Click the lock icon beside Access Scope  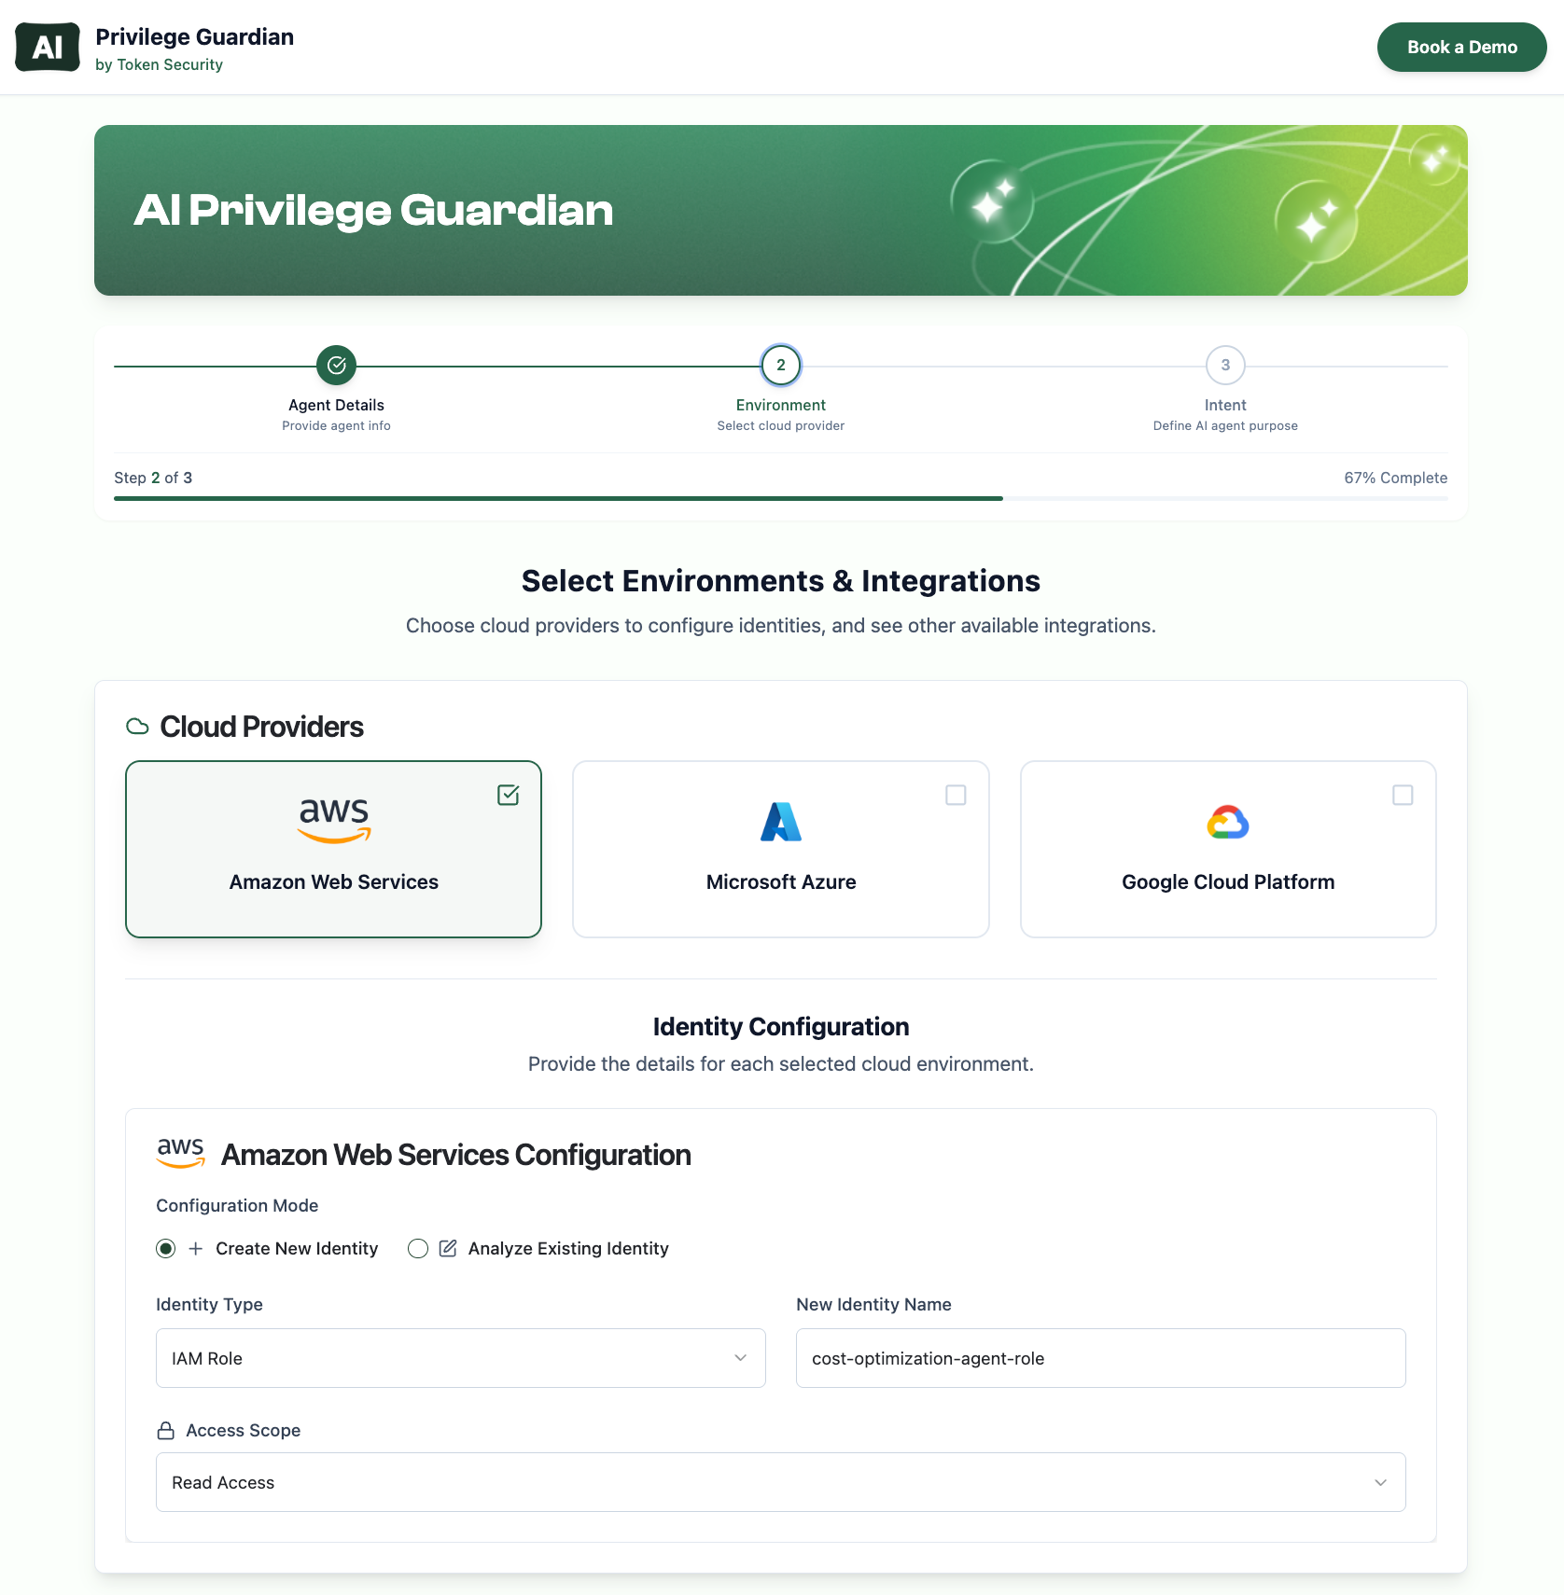tap(166, 1431)
